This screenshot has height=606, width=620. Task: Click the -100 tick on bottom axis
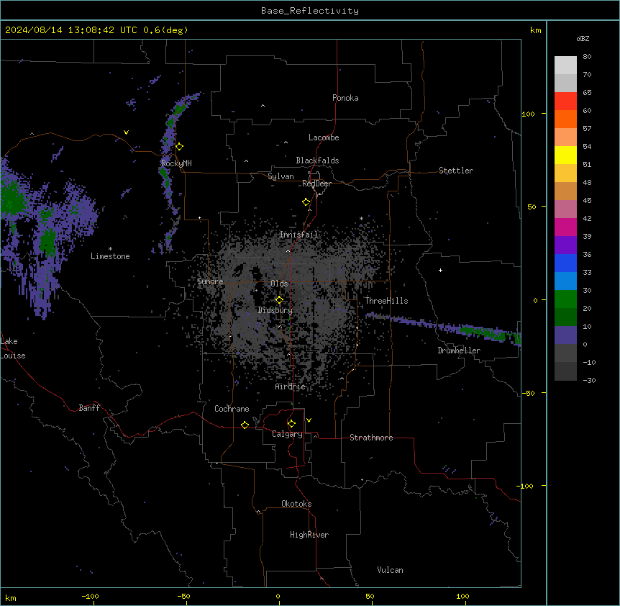pyautogui.click(x=90, y=596)
